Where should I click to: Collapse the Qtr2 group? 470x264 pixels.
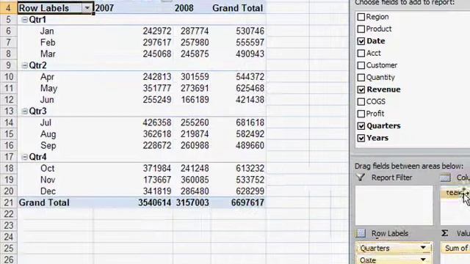(25, 65)
